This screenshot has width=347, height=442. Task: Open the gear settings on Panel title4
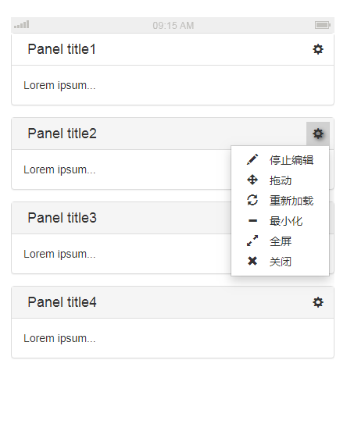tap(318, 302)
